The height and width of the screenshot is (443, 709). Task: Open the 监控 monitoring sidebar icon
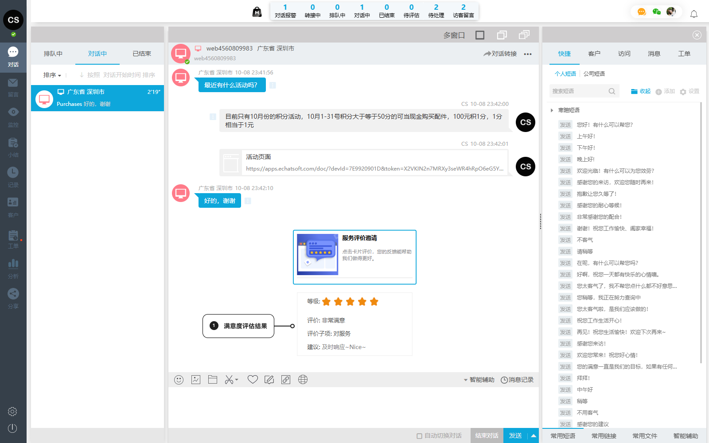[13, 117]
